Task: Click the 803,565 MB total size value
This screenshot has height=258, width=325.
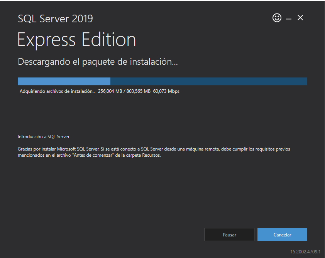Action: [x=139, y=91]
